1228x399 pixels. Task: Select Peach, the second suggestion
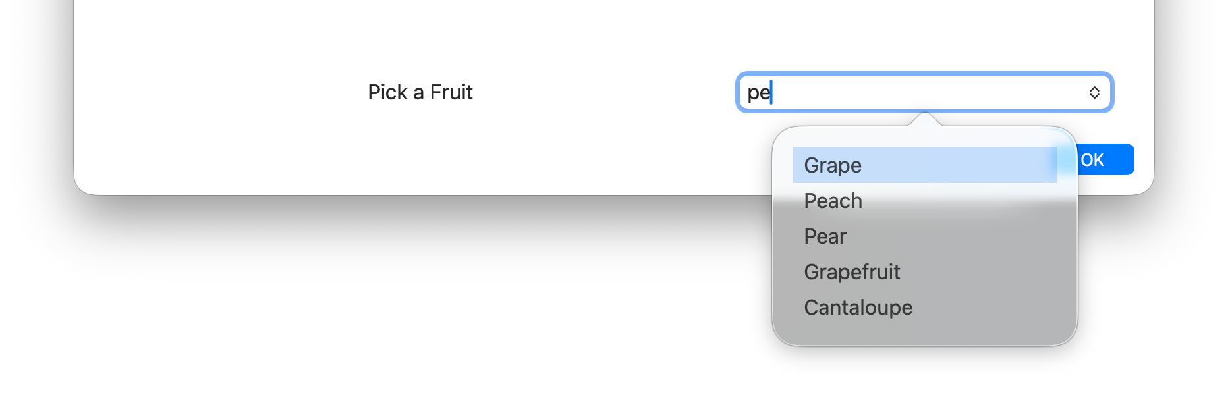coord(833,201)
